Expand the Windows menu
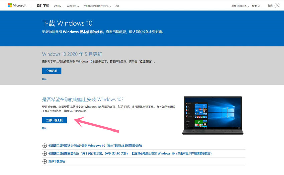This screenshot has width=284, height=175. pos(73,6)
